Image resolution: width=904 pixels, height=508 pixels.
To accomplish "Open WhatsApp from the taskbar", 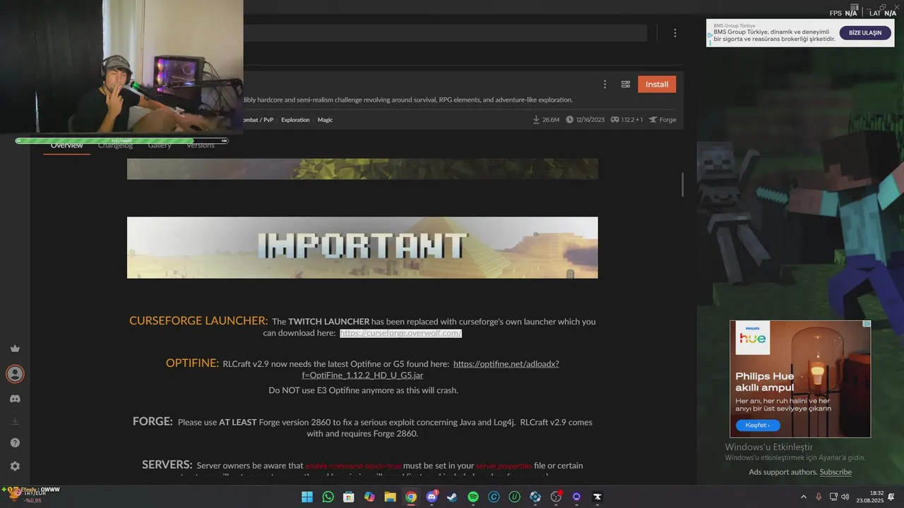I will [x=328, y=497].
